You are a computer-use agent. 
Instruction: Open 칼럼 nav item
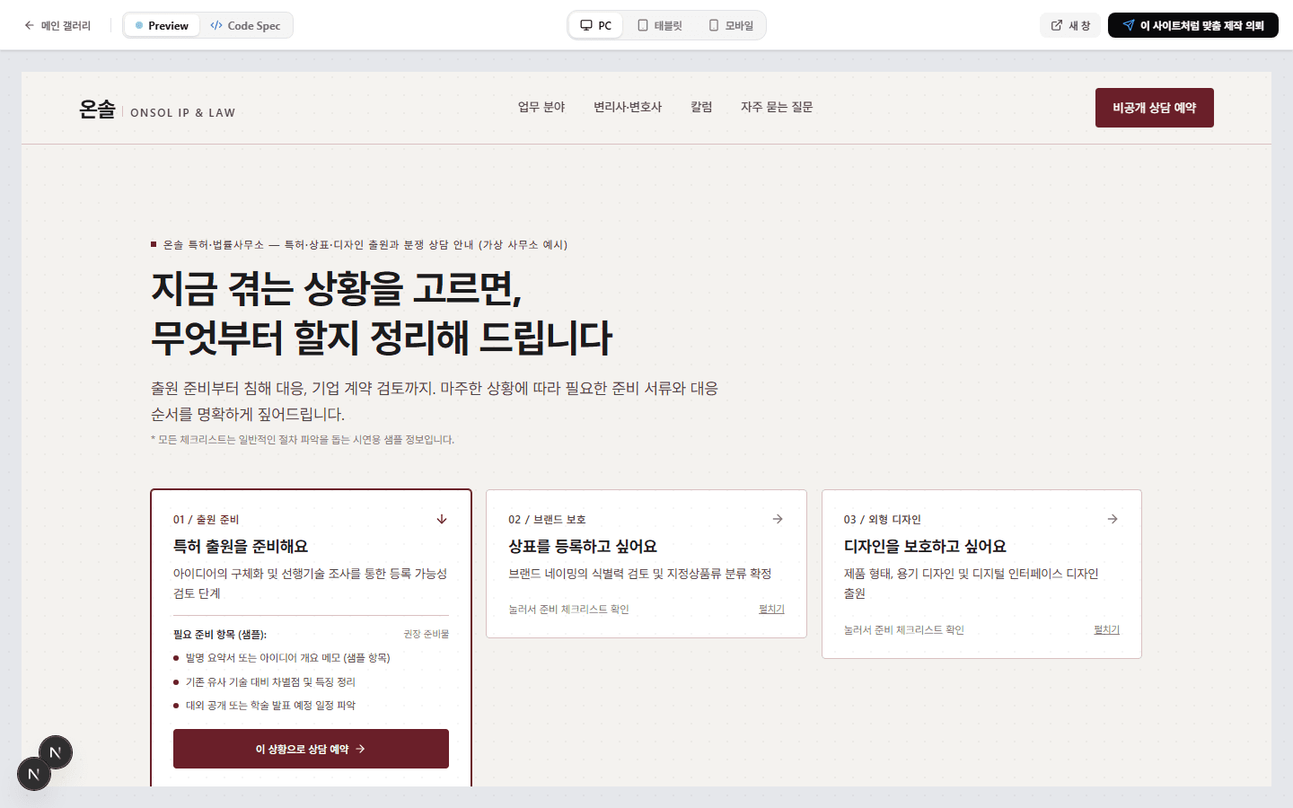[x=701, y=107]
